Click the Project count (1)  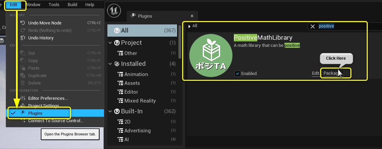pyautogui.click(x=173, y=43)
